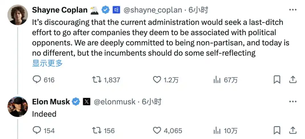Click the X affiliation badge beside Elon Musk

click(87, 102)
